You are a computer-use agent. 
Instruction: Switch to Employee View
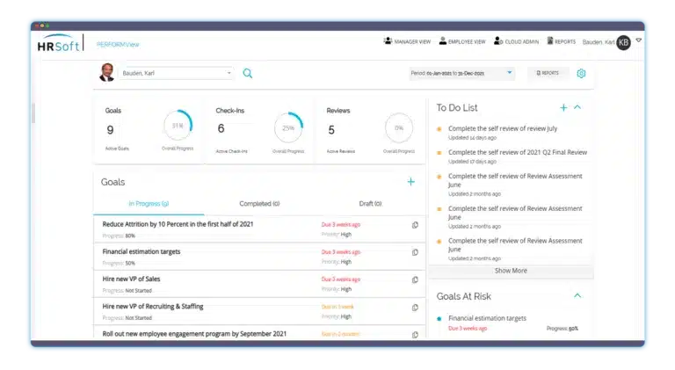[462, 41]
